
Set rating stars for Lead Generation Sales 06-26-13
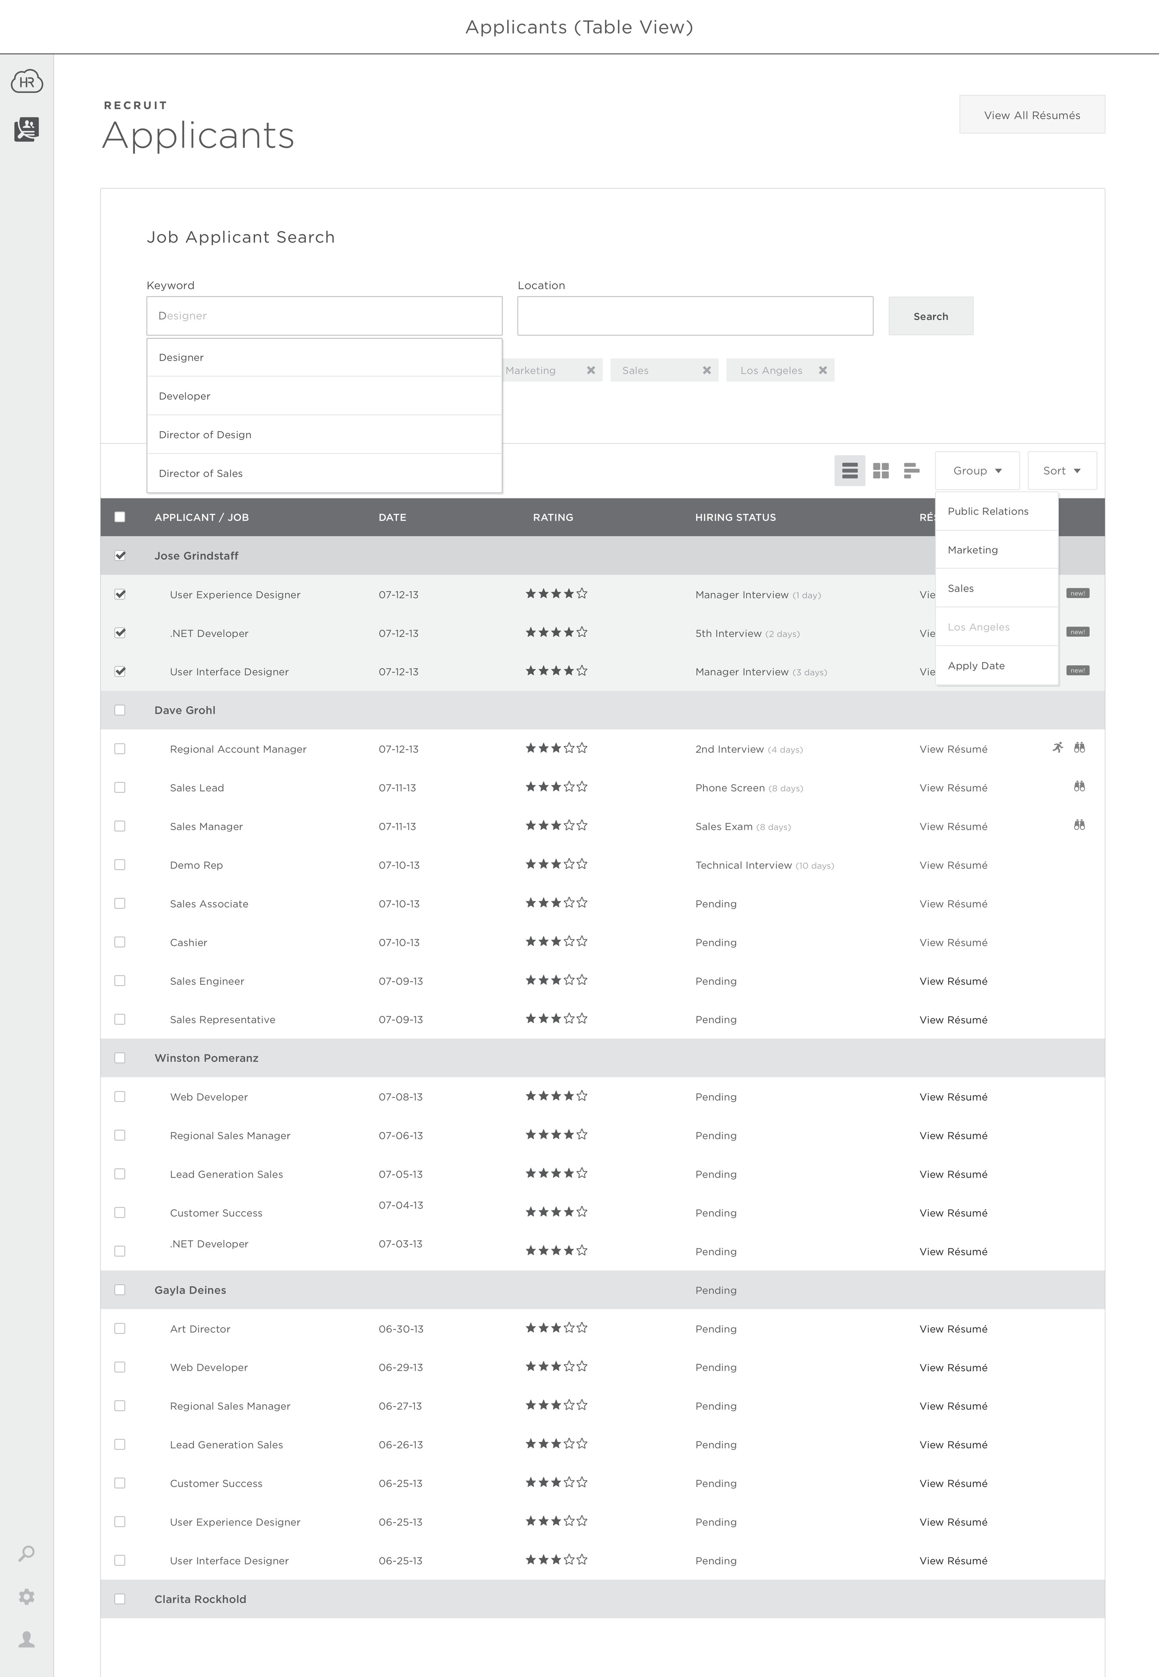(x=556, y=1444)
